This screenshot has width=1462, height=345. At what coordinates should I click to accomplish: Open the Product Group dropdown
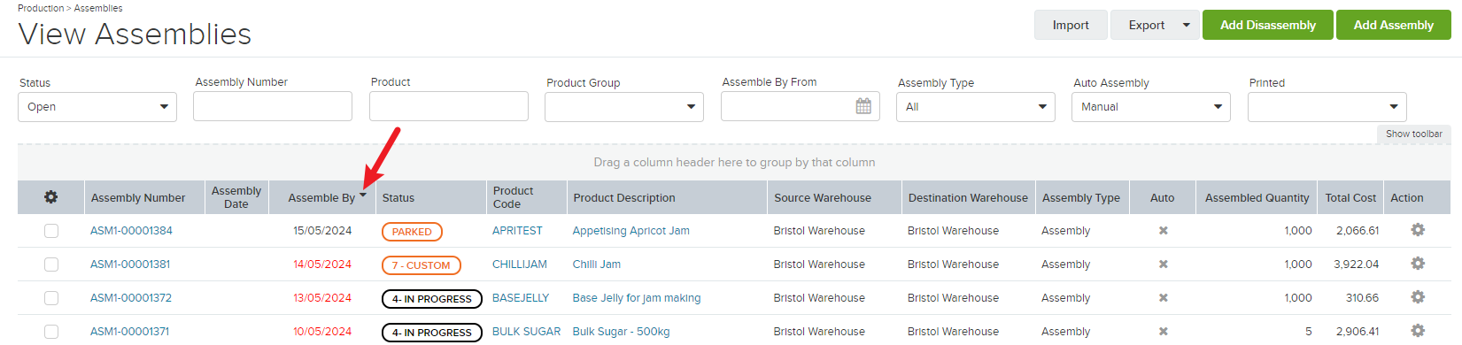pyautogui.click(x=624, y=107)
